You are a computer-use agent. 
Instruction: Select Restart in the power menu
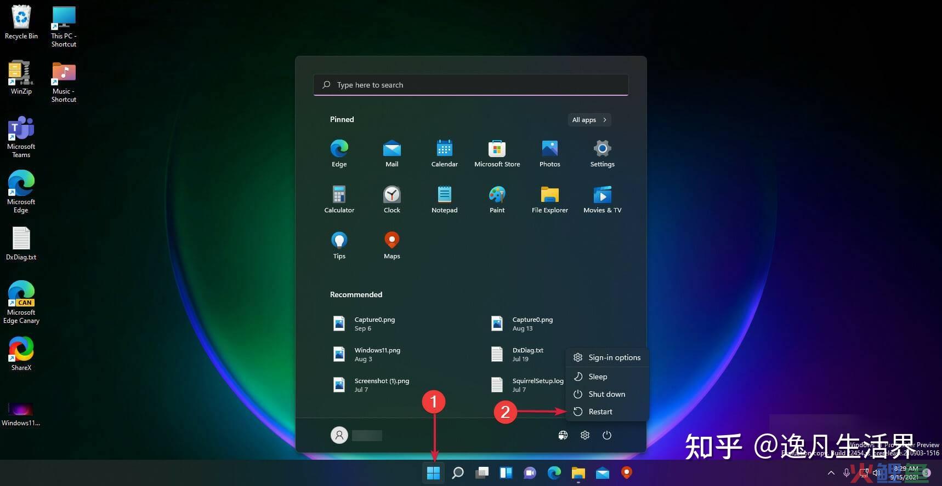pyautogui.click(x=607, y=412)
